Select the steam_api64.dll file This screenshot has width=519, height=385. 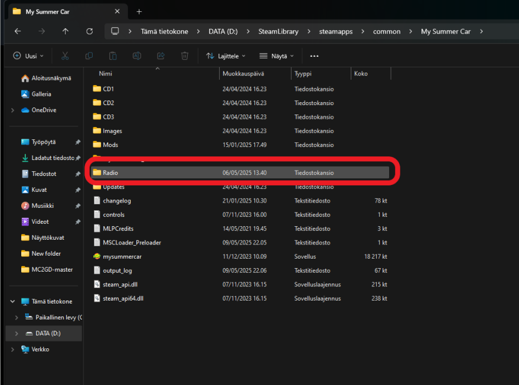pos(240,298)
